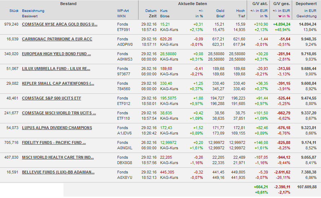The height and width of the screenshot is (198, 321).
Task: Open BELLEVUE FUNDS (LUX)-BB ADAMAN entry
Action: pos(58,172)
